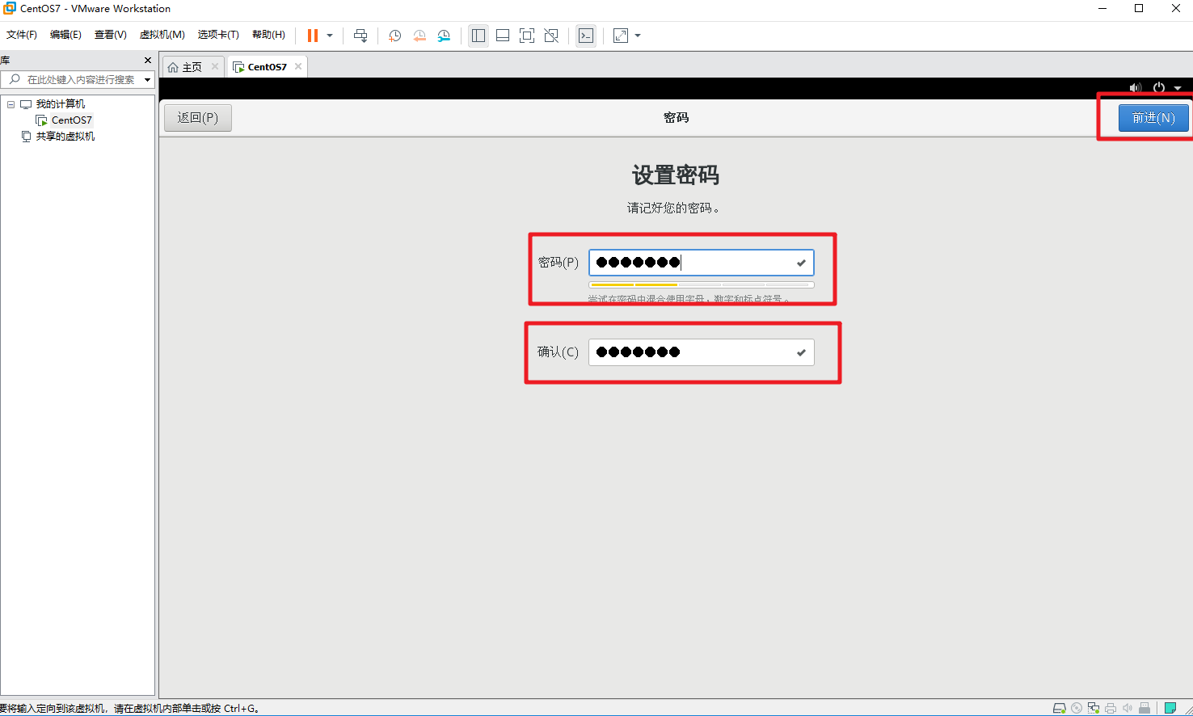Toggle the thumbnail bar view
The height and width of the screenshot is (716, 1193).
503,36
